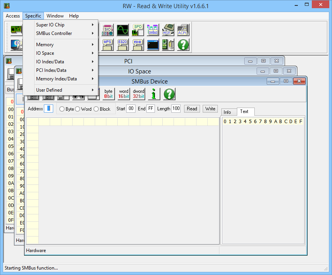Open the Help menu

coord(74,16)
